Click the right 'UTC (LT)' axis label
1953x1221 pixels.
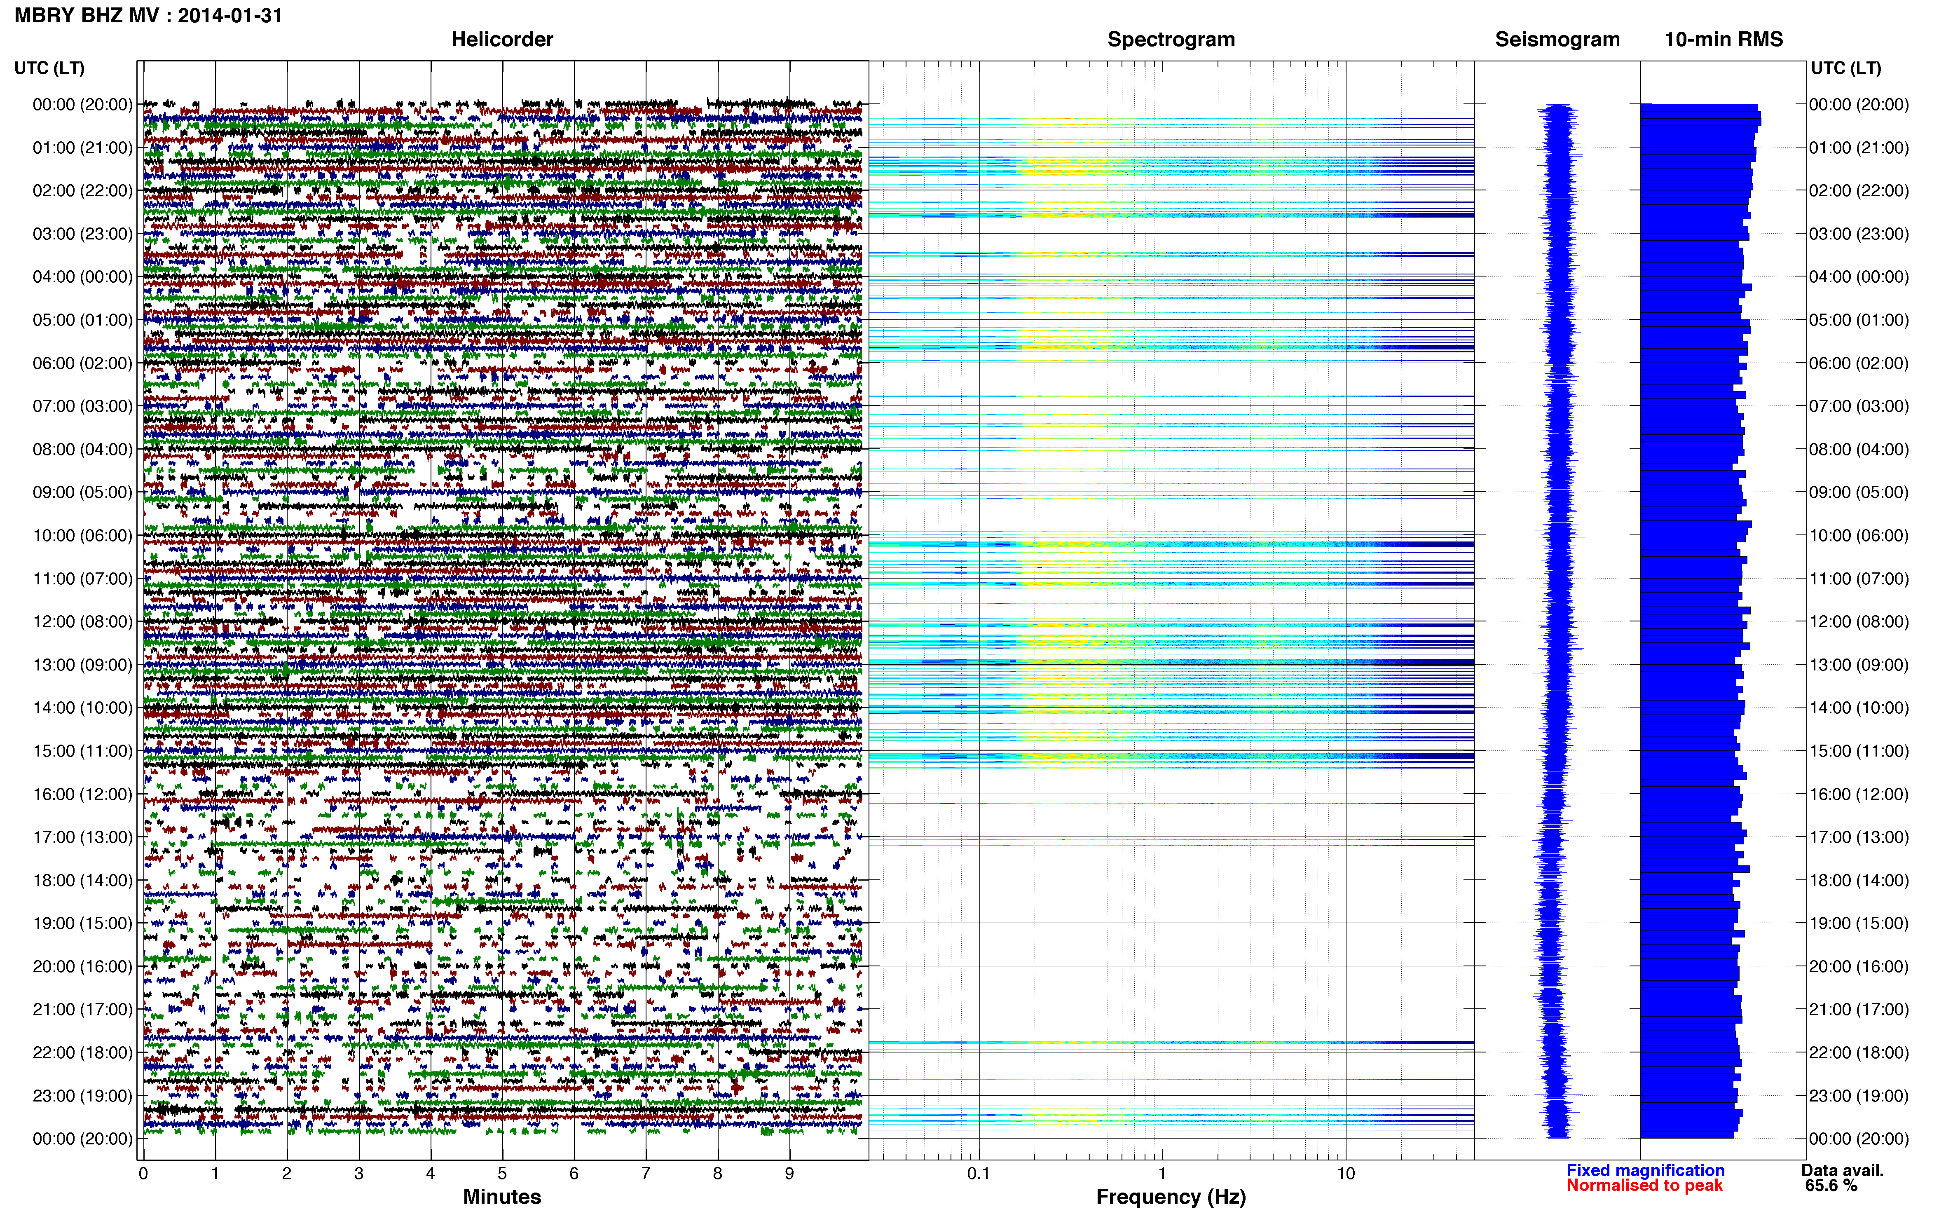click(x=1845, y=68)
